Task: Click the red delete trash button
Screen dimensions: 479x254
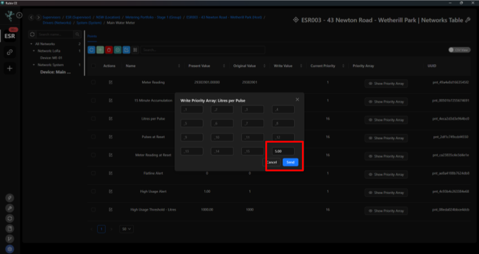Action: pos(109,50)
